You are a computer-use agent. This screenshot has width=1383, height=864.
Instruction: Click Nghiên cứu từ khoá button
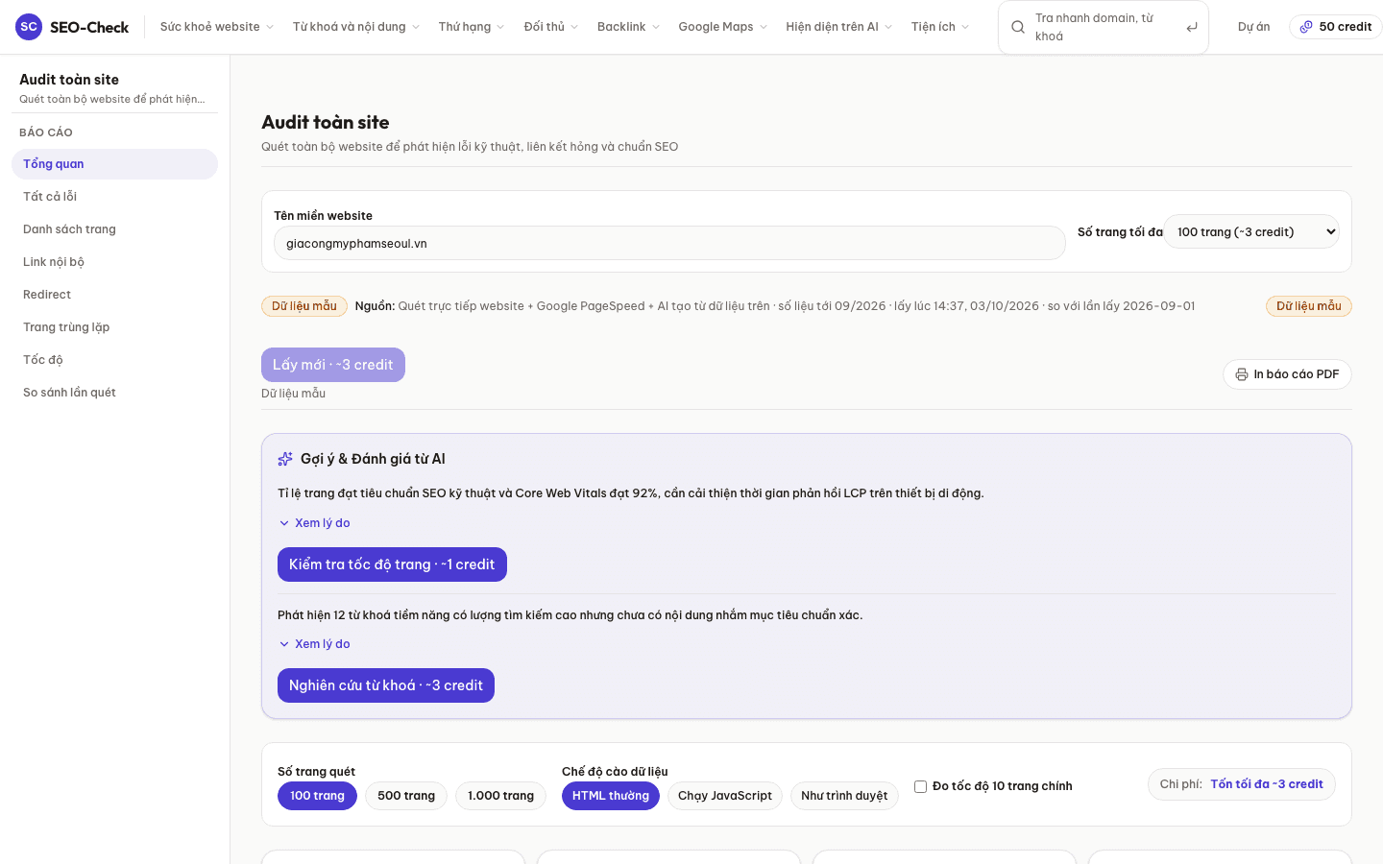tap(386, 685)
